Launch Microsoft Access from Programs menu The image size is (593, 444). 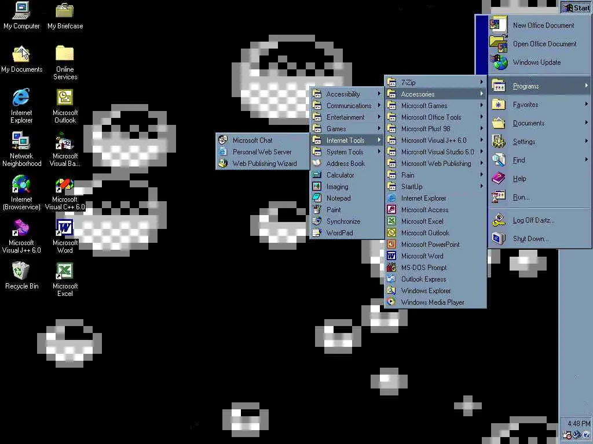[x=435, y=210]
